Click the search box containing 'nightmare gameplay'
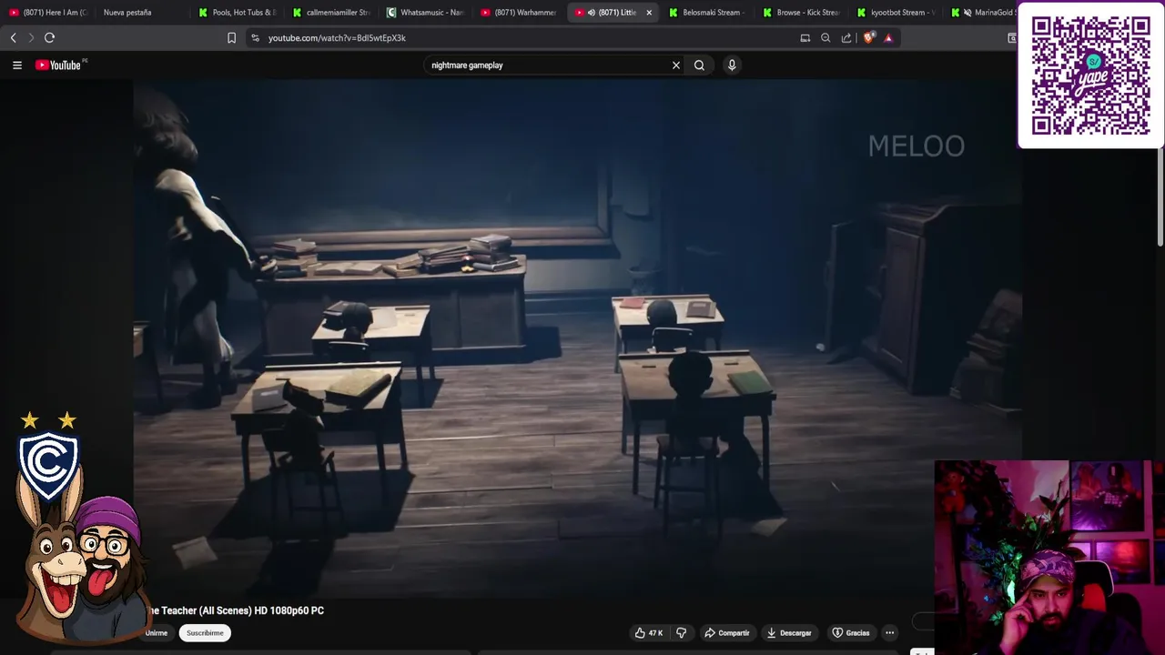1165x655 pixels. [548, 65]
